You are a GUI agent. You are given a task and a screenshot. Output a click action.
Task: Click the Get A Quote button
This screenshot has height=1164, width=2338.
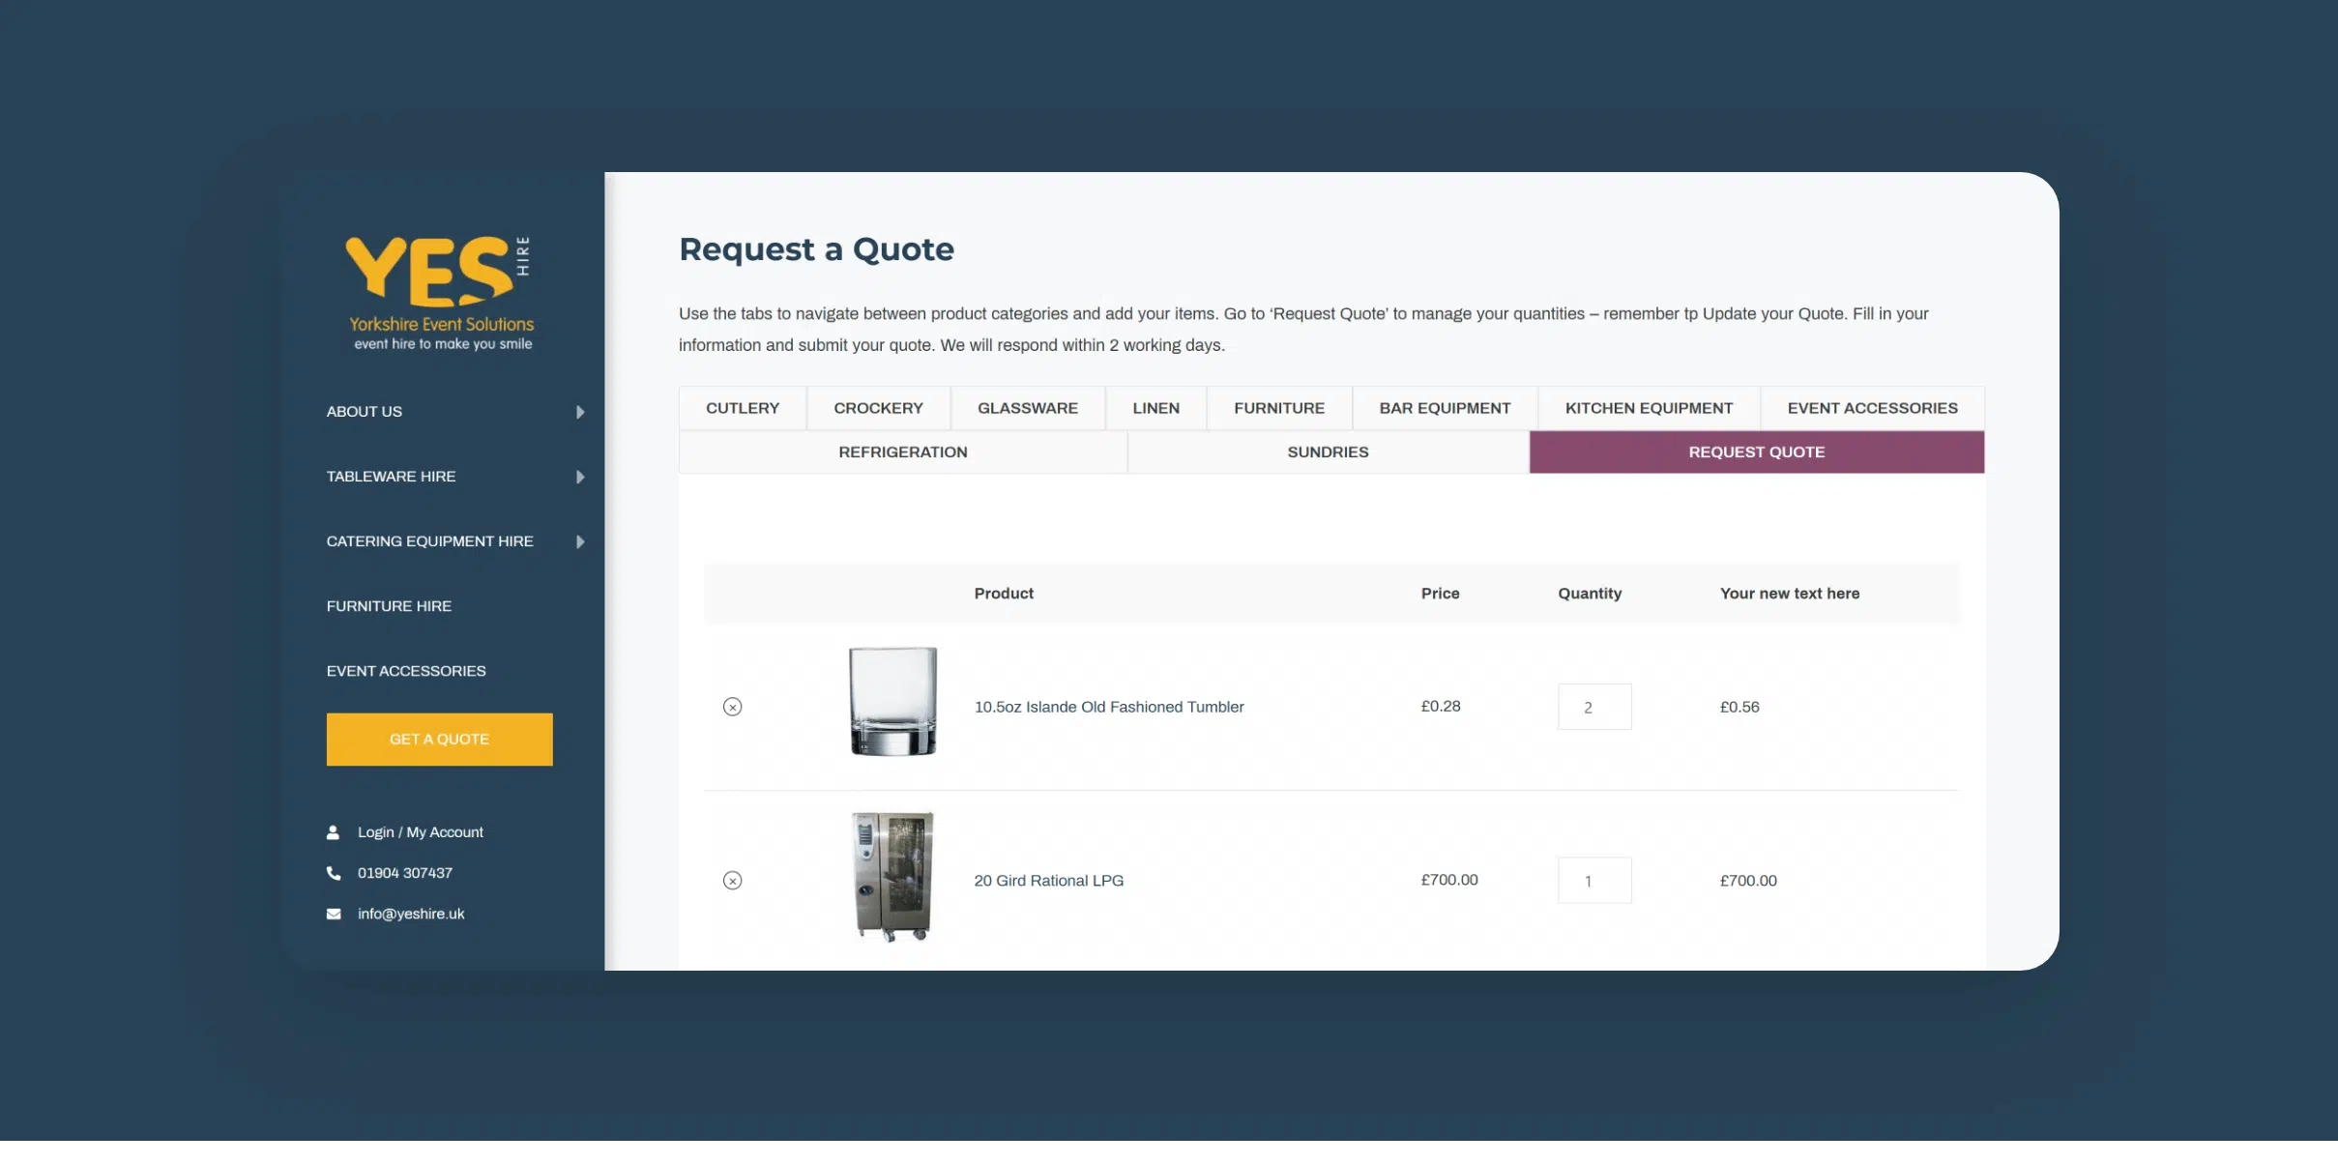tap(439, 740)
